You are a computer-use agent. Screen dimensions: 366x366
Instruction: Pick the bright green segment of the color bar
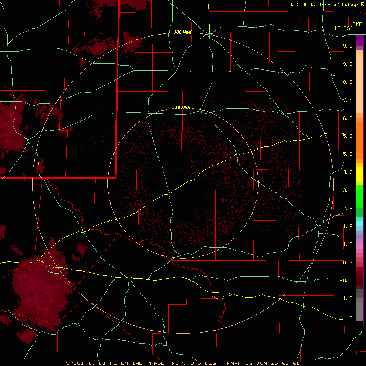tap(359, 196)
